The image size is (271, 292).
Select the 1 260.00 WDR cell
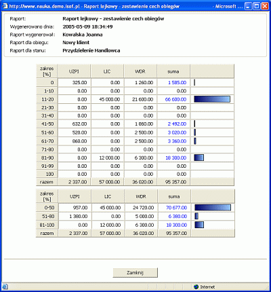[x=140, y=83]
